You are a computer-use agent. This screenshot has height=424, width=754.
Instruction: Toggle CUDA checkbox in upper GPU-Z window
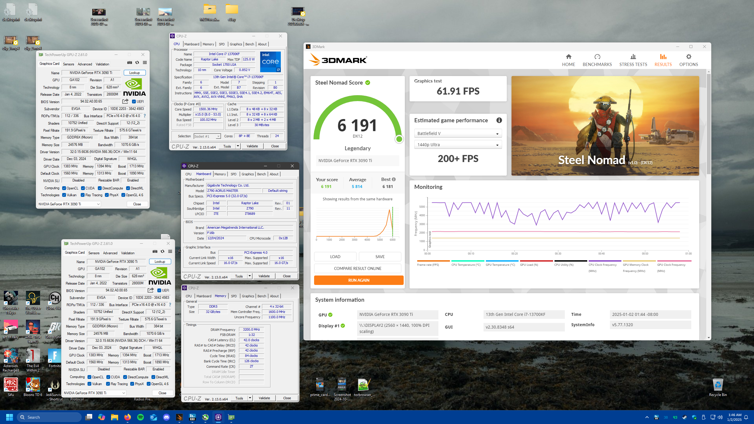click(83, 188)
